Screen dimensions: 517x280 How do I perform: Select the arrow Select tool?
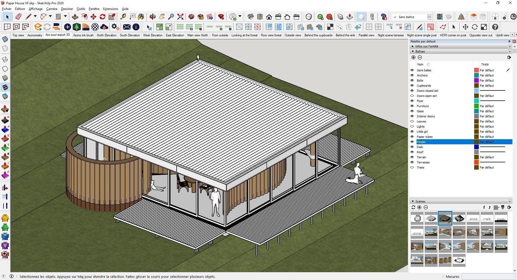7,17
